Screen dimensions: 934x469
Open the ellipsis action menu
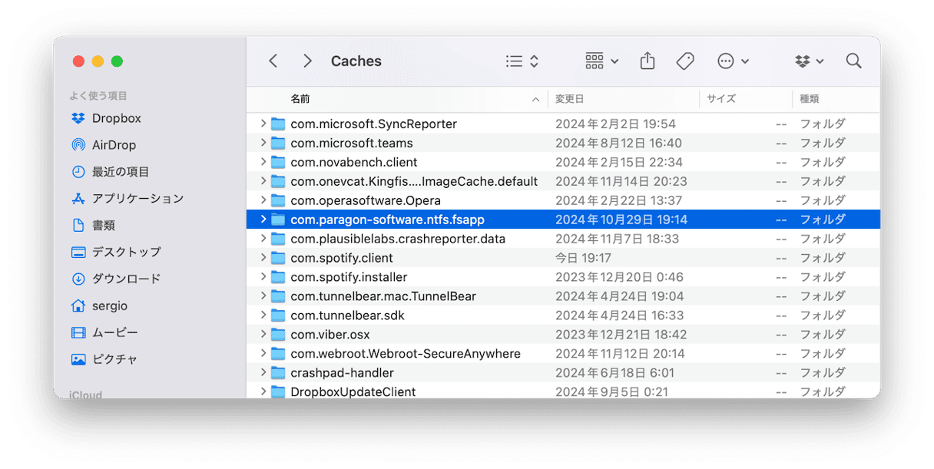(733, 61)
